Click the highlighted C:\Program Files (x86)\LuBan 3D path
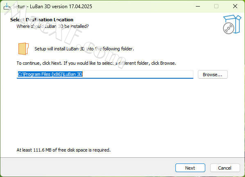This screenshot has height=177, width=245. coord(50,74)
